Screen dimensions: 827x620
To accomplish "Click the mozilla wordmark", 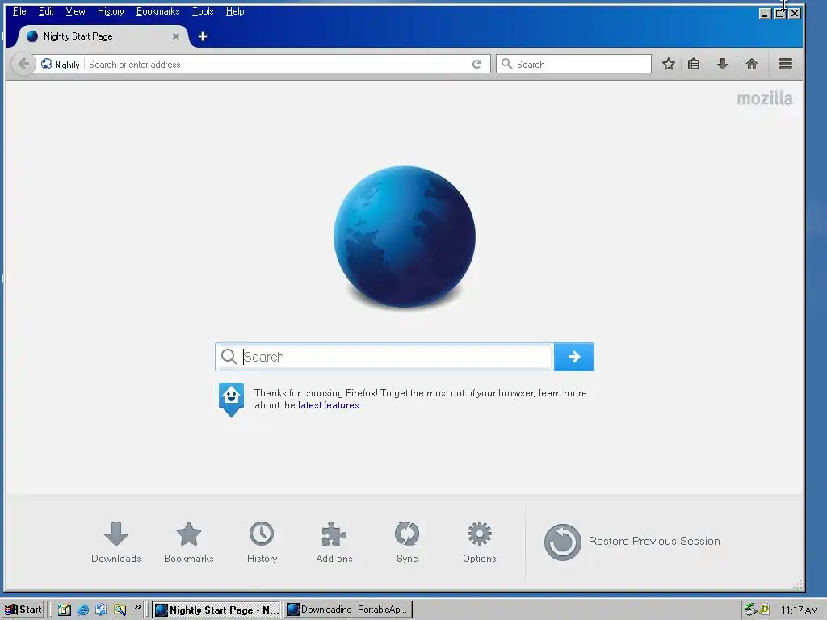I will tap(765, 98).
